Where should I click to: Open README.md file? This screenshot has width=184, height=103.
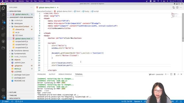[x=20, y=81]
